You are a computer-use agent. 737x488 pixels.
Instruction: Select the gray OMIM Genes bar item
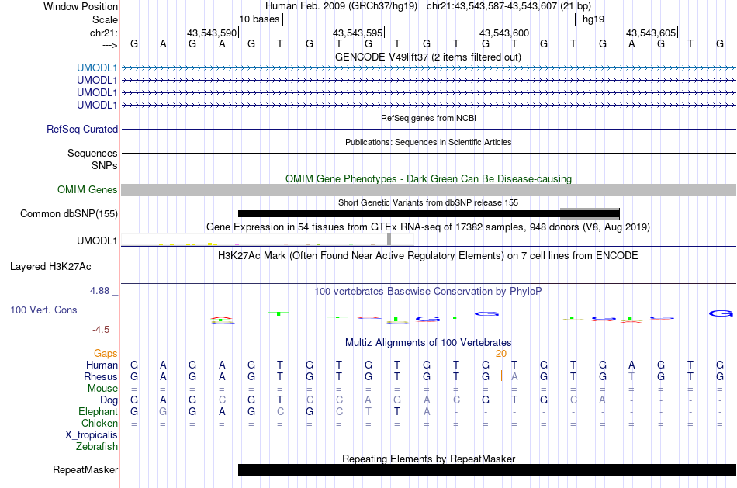pos(428,189)
